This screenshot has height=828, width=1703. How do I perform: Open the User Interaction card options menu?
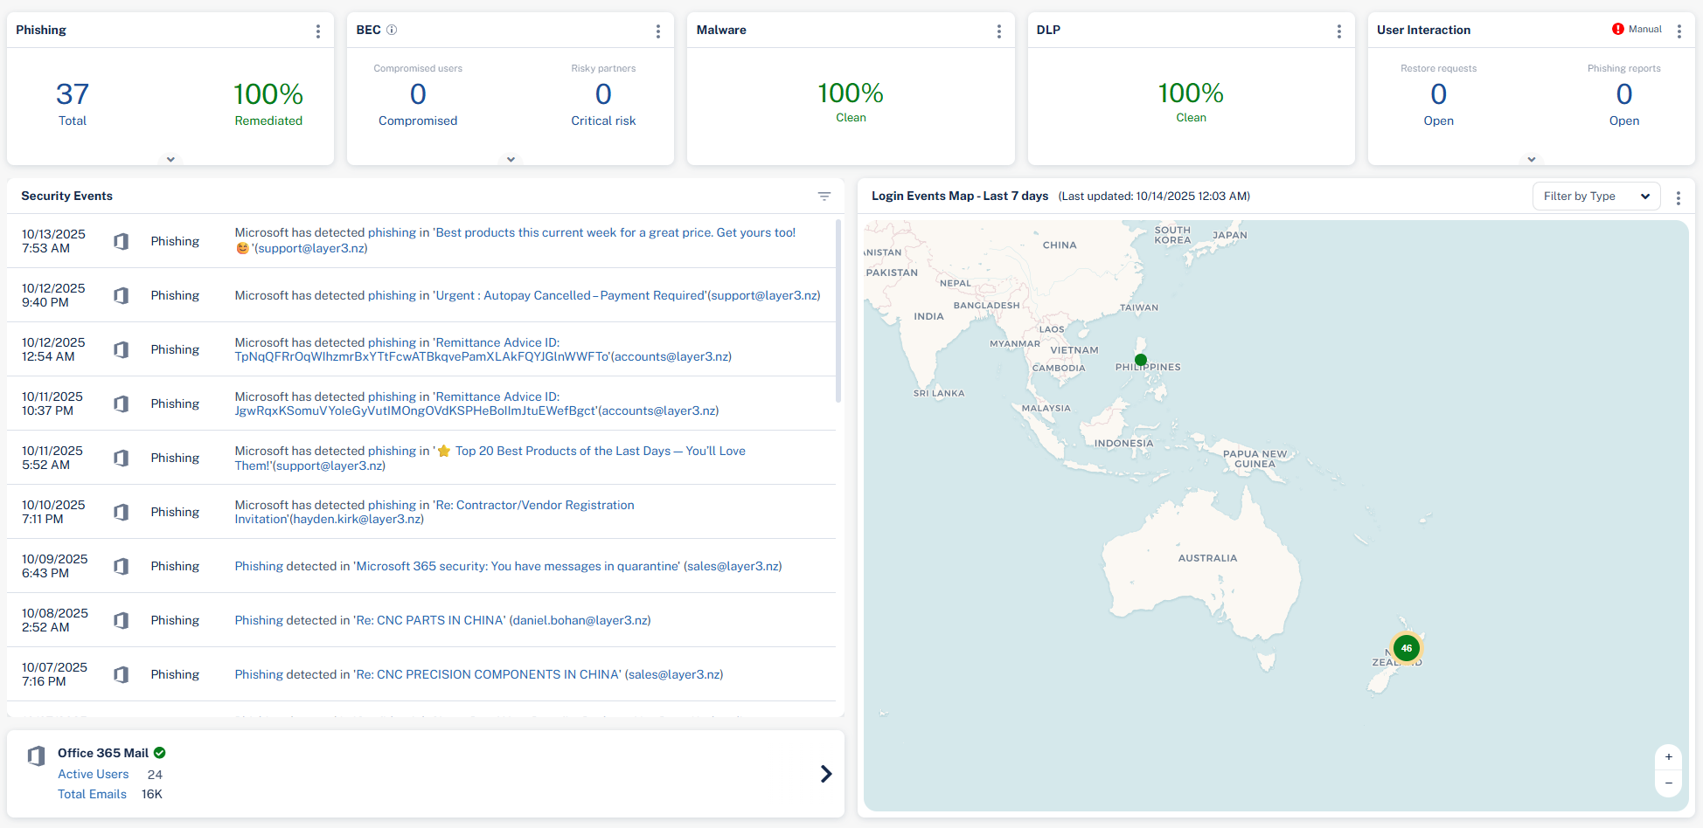tap(1679, 31)
